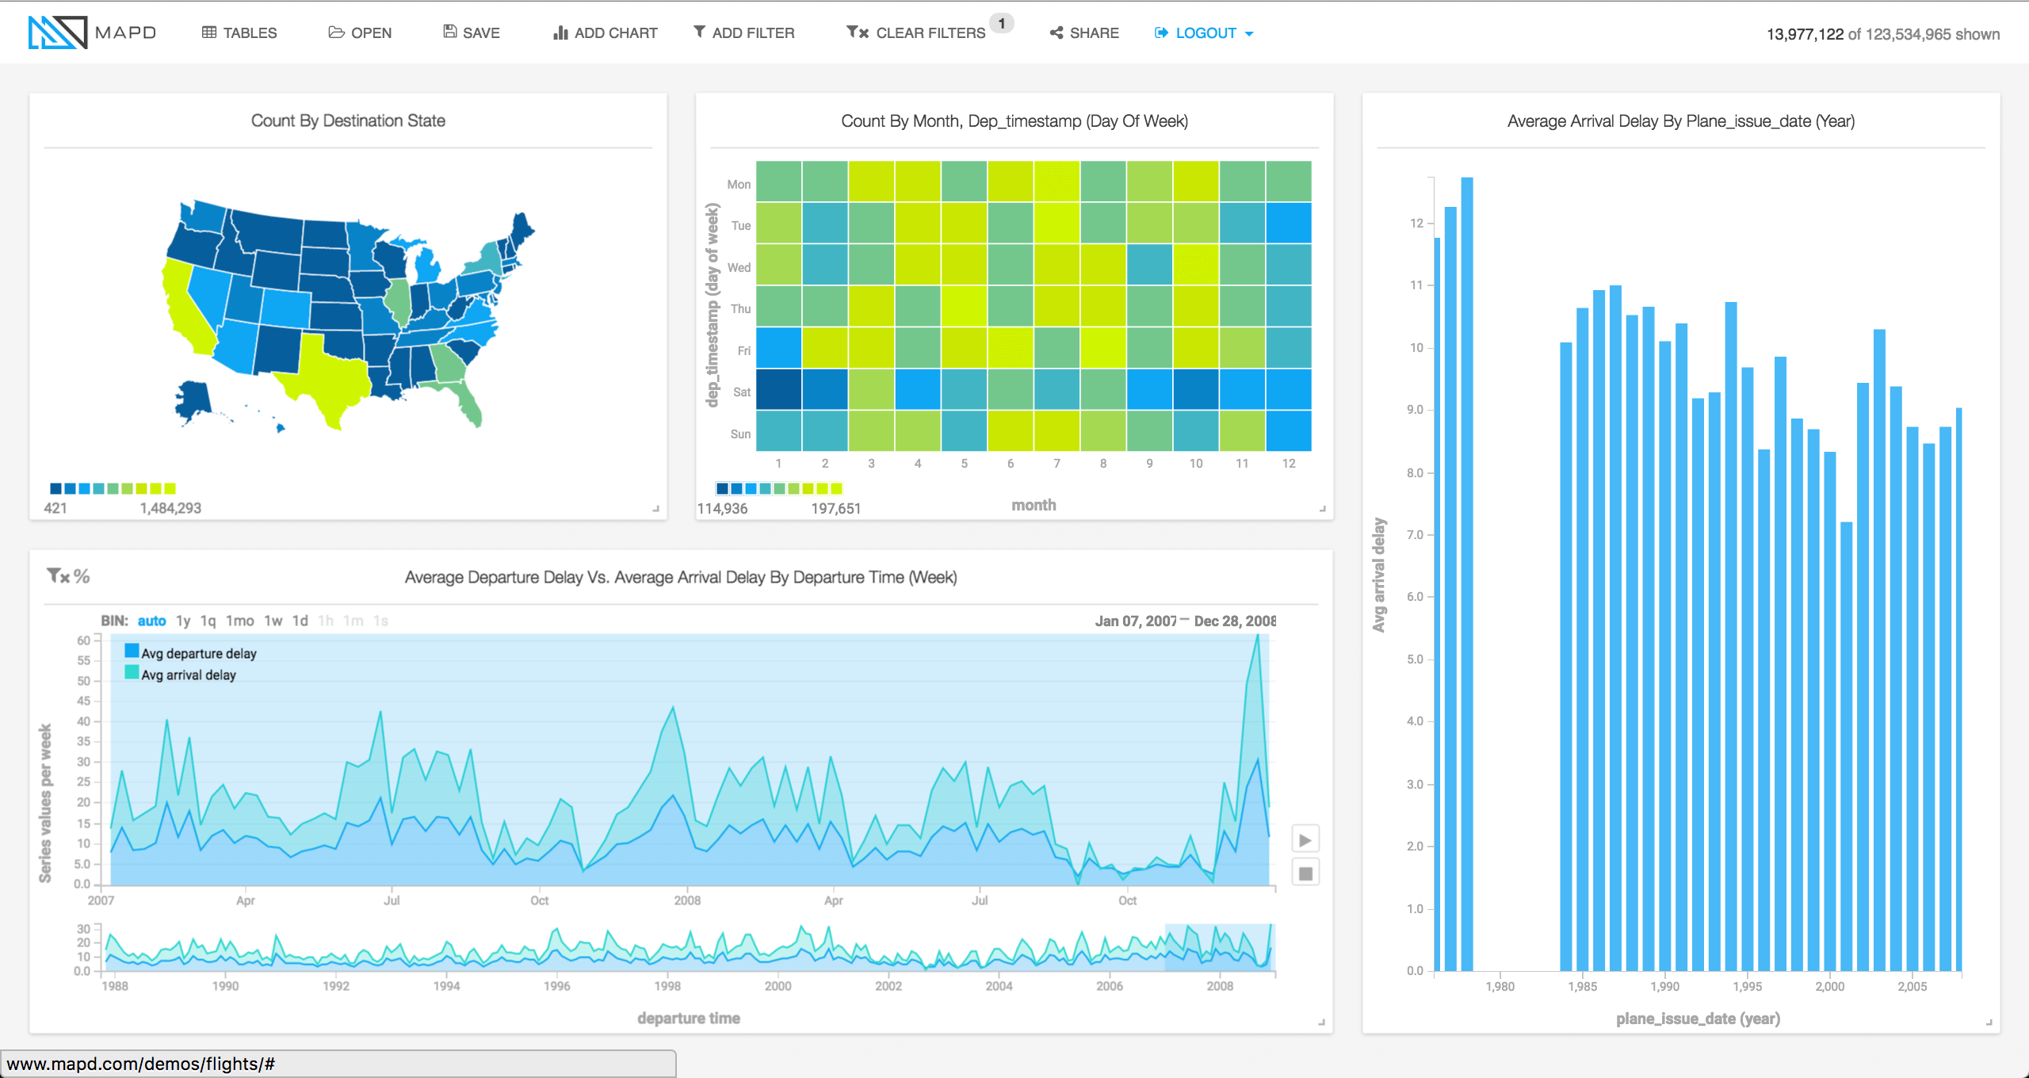Click the darkest blue map legend swatch
This screenshot has height=1078, width=2029.
55,488
